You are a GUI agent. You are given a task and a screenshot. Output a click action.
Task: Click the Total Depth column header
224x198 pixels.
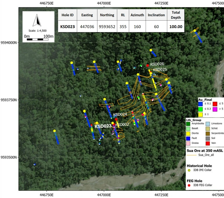176,15
